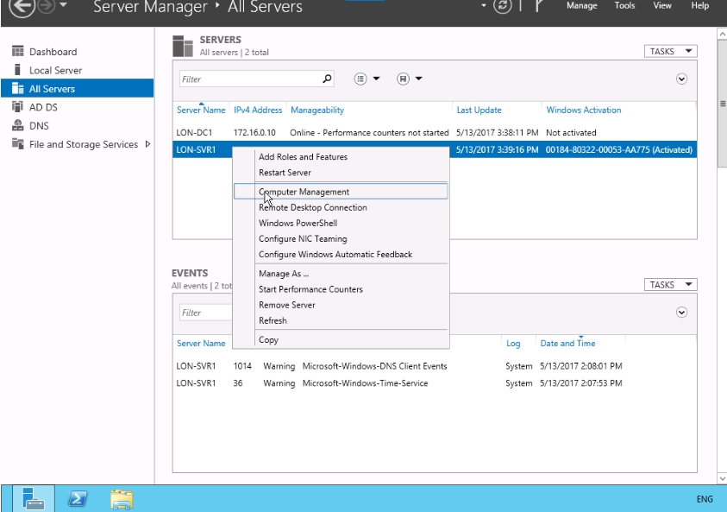Expand the Events filter criteria chevron

[681, 313]
